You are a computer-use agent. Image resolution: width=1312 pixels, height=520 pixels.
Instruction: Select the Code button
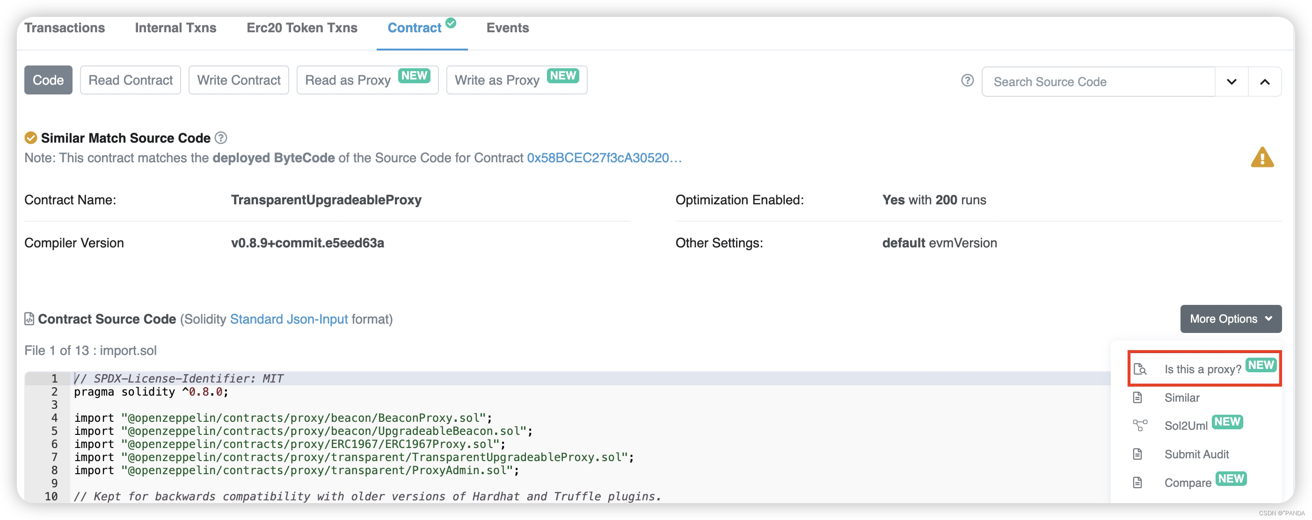point(48,80)
